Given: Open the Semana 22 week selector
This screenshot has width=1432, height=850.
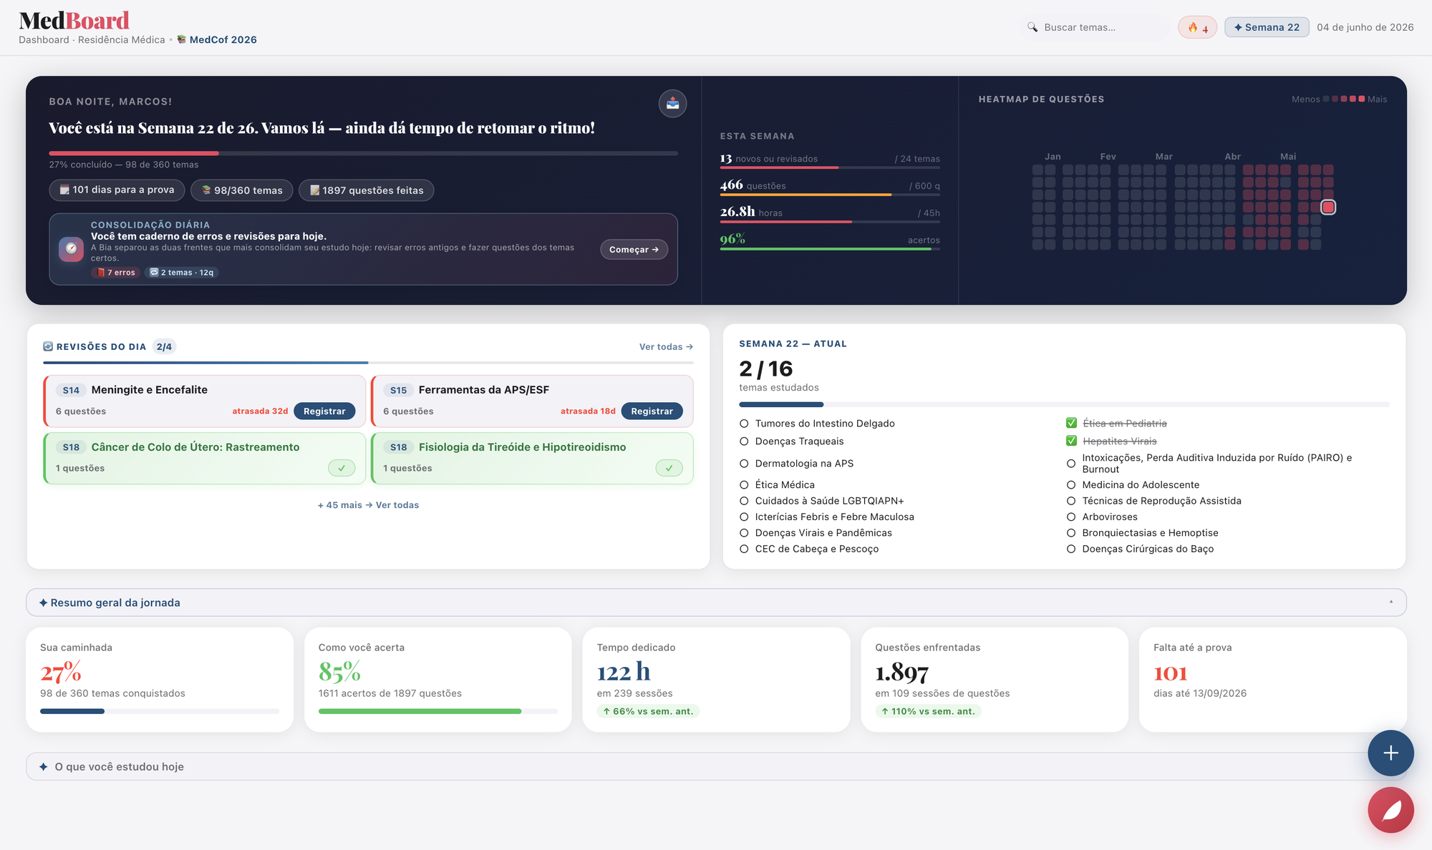Looking at the screenshot, I should click(x=1267, y=27).
